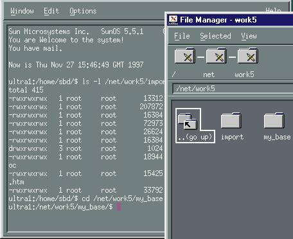Click the 'net' path label
293x239 pixels.
coord(209,75)
